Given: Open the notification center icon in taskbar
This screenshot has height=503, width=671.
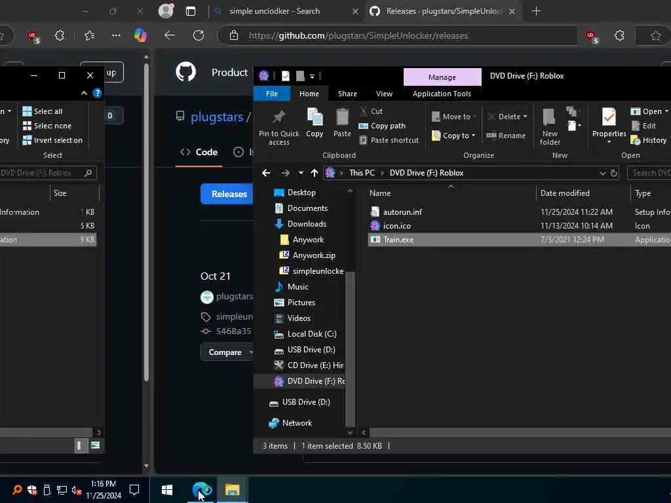Looking at the screenshot, I should click(134, 490).
